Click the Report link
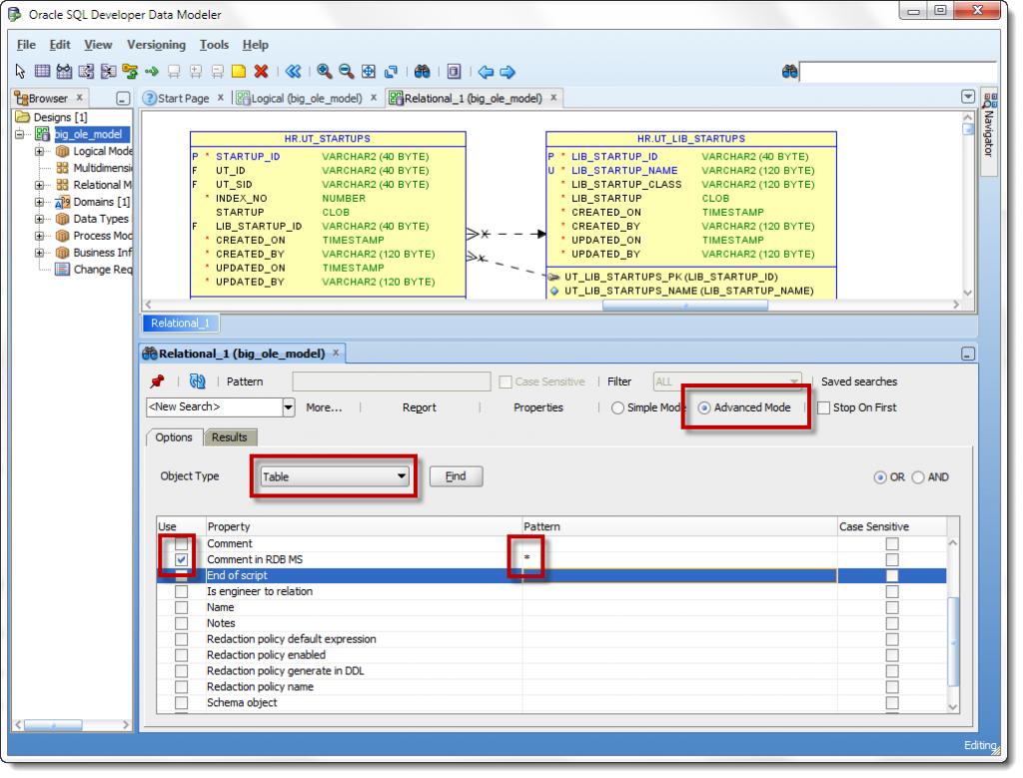 tap(419, 406)
